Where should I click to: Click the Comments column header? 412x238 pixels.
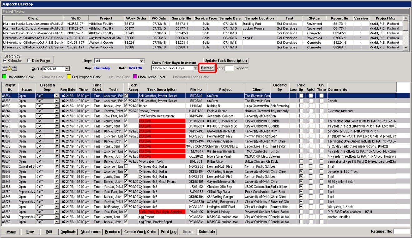[362, 87]
